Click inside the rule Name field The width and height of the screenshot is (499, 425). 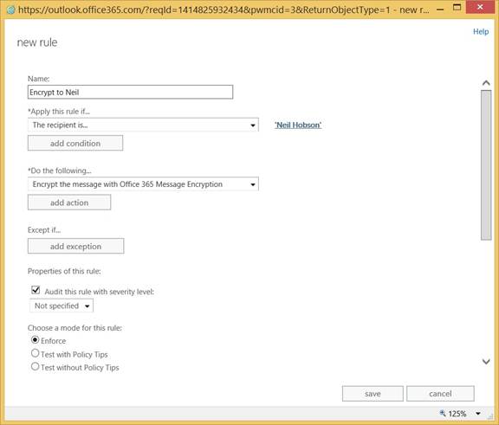point(131,92)
